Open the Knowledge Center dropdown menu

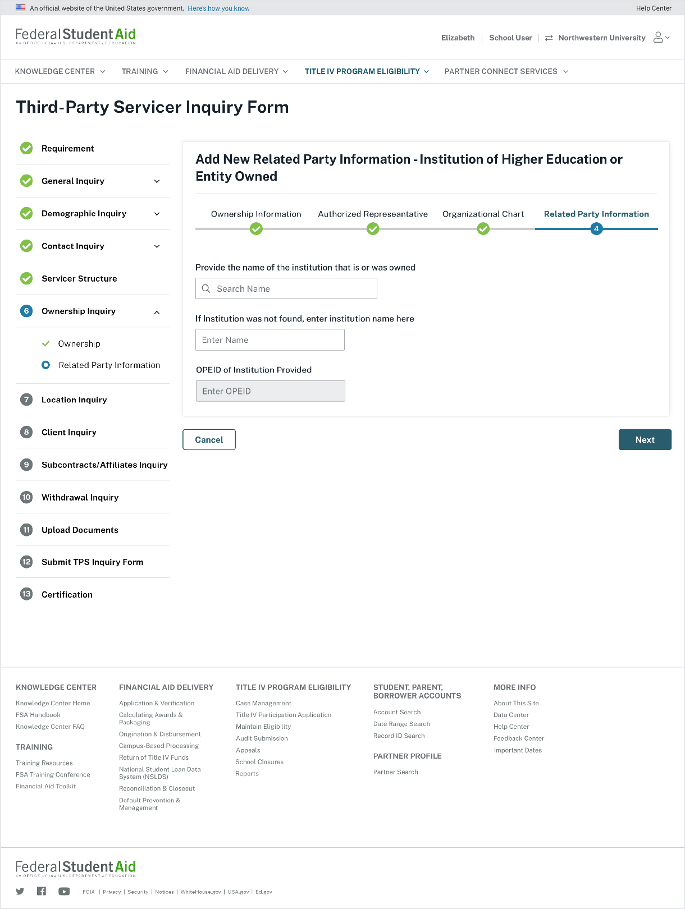60,71
